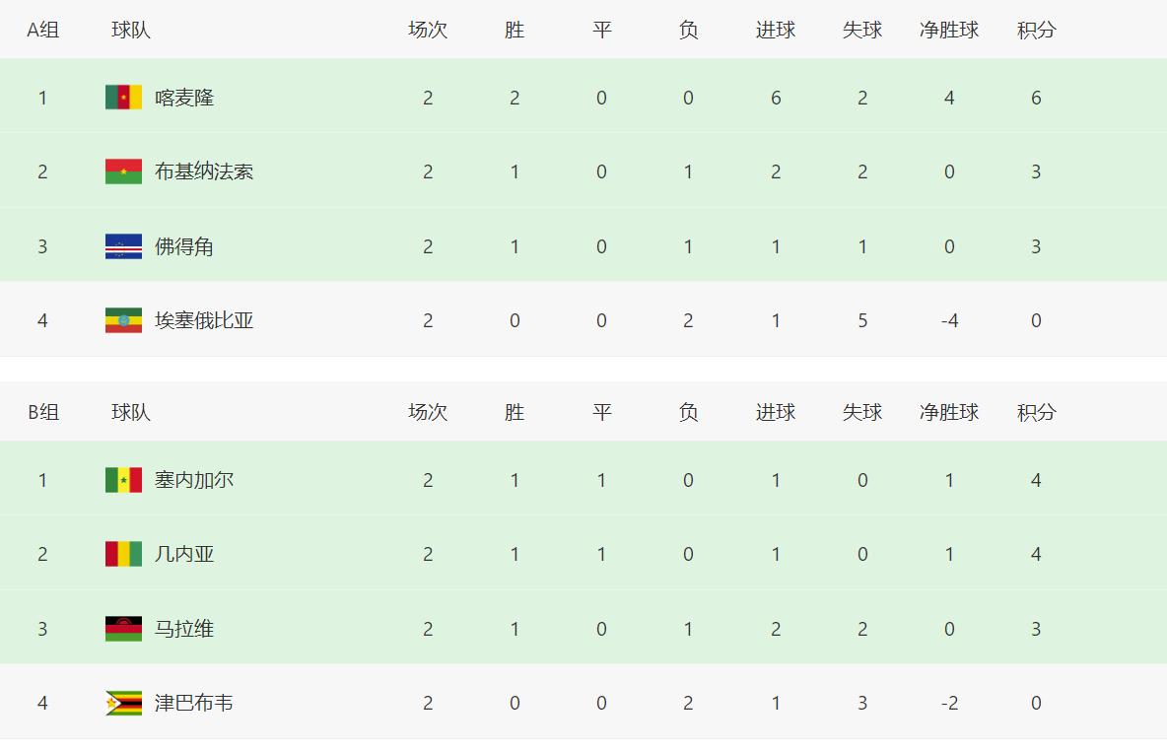The width and height of the screenshot is (1167, 752).
Task: Click the Zimbabwe flag icon
Action: [123, 703]
